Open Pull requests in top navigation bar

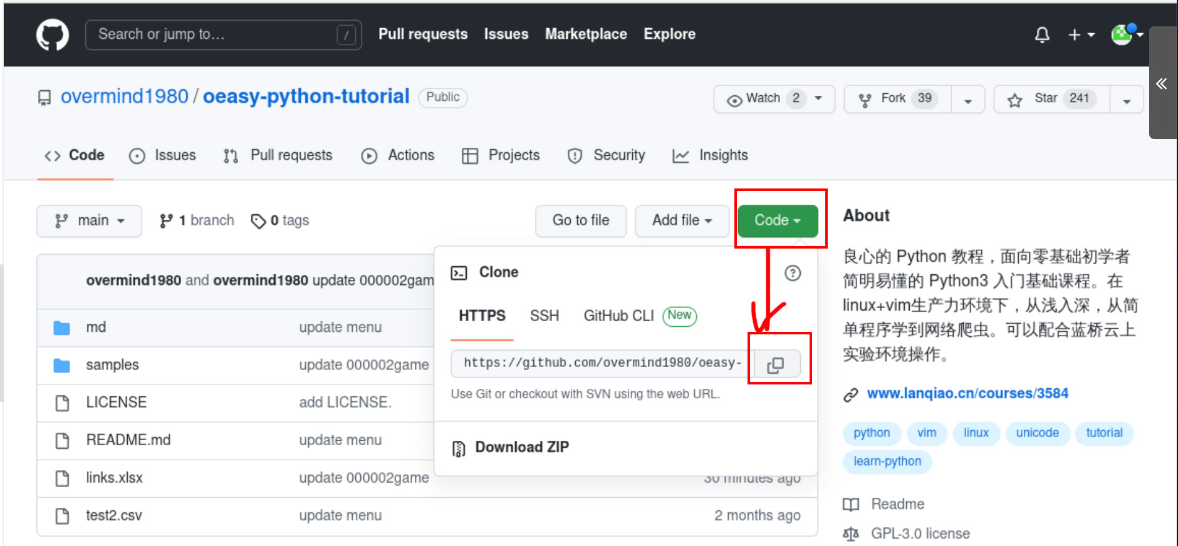tap(423, 34)
